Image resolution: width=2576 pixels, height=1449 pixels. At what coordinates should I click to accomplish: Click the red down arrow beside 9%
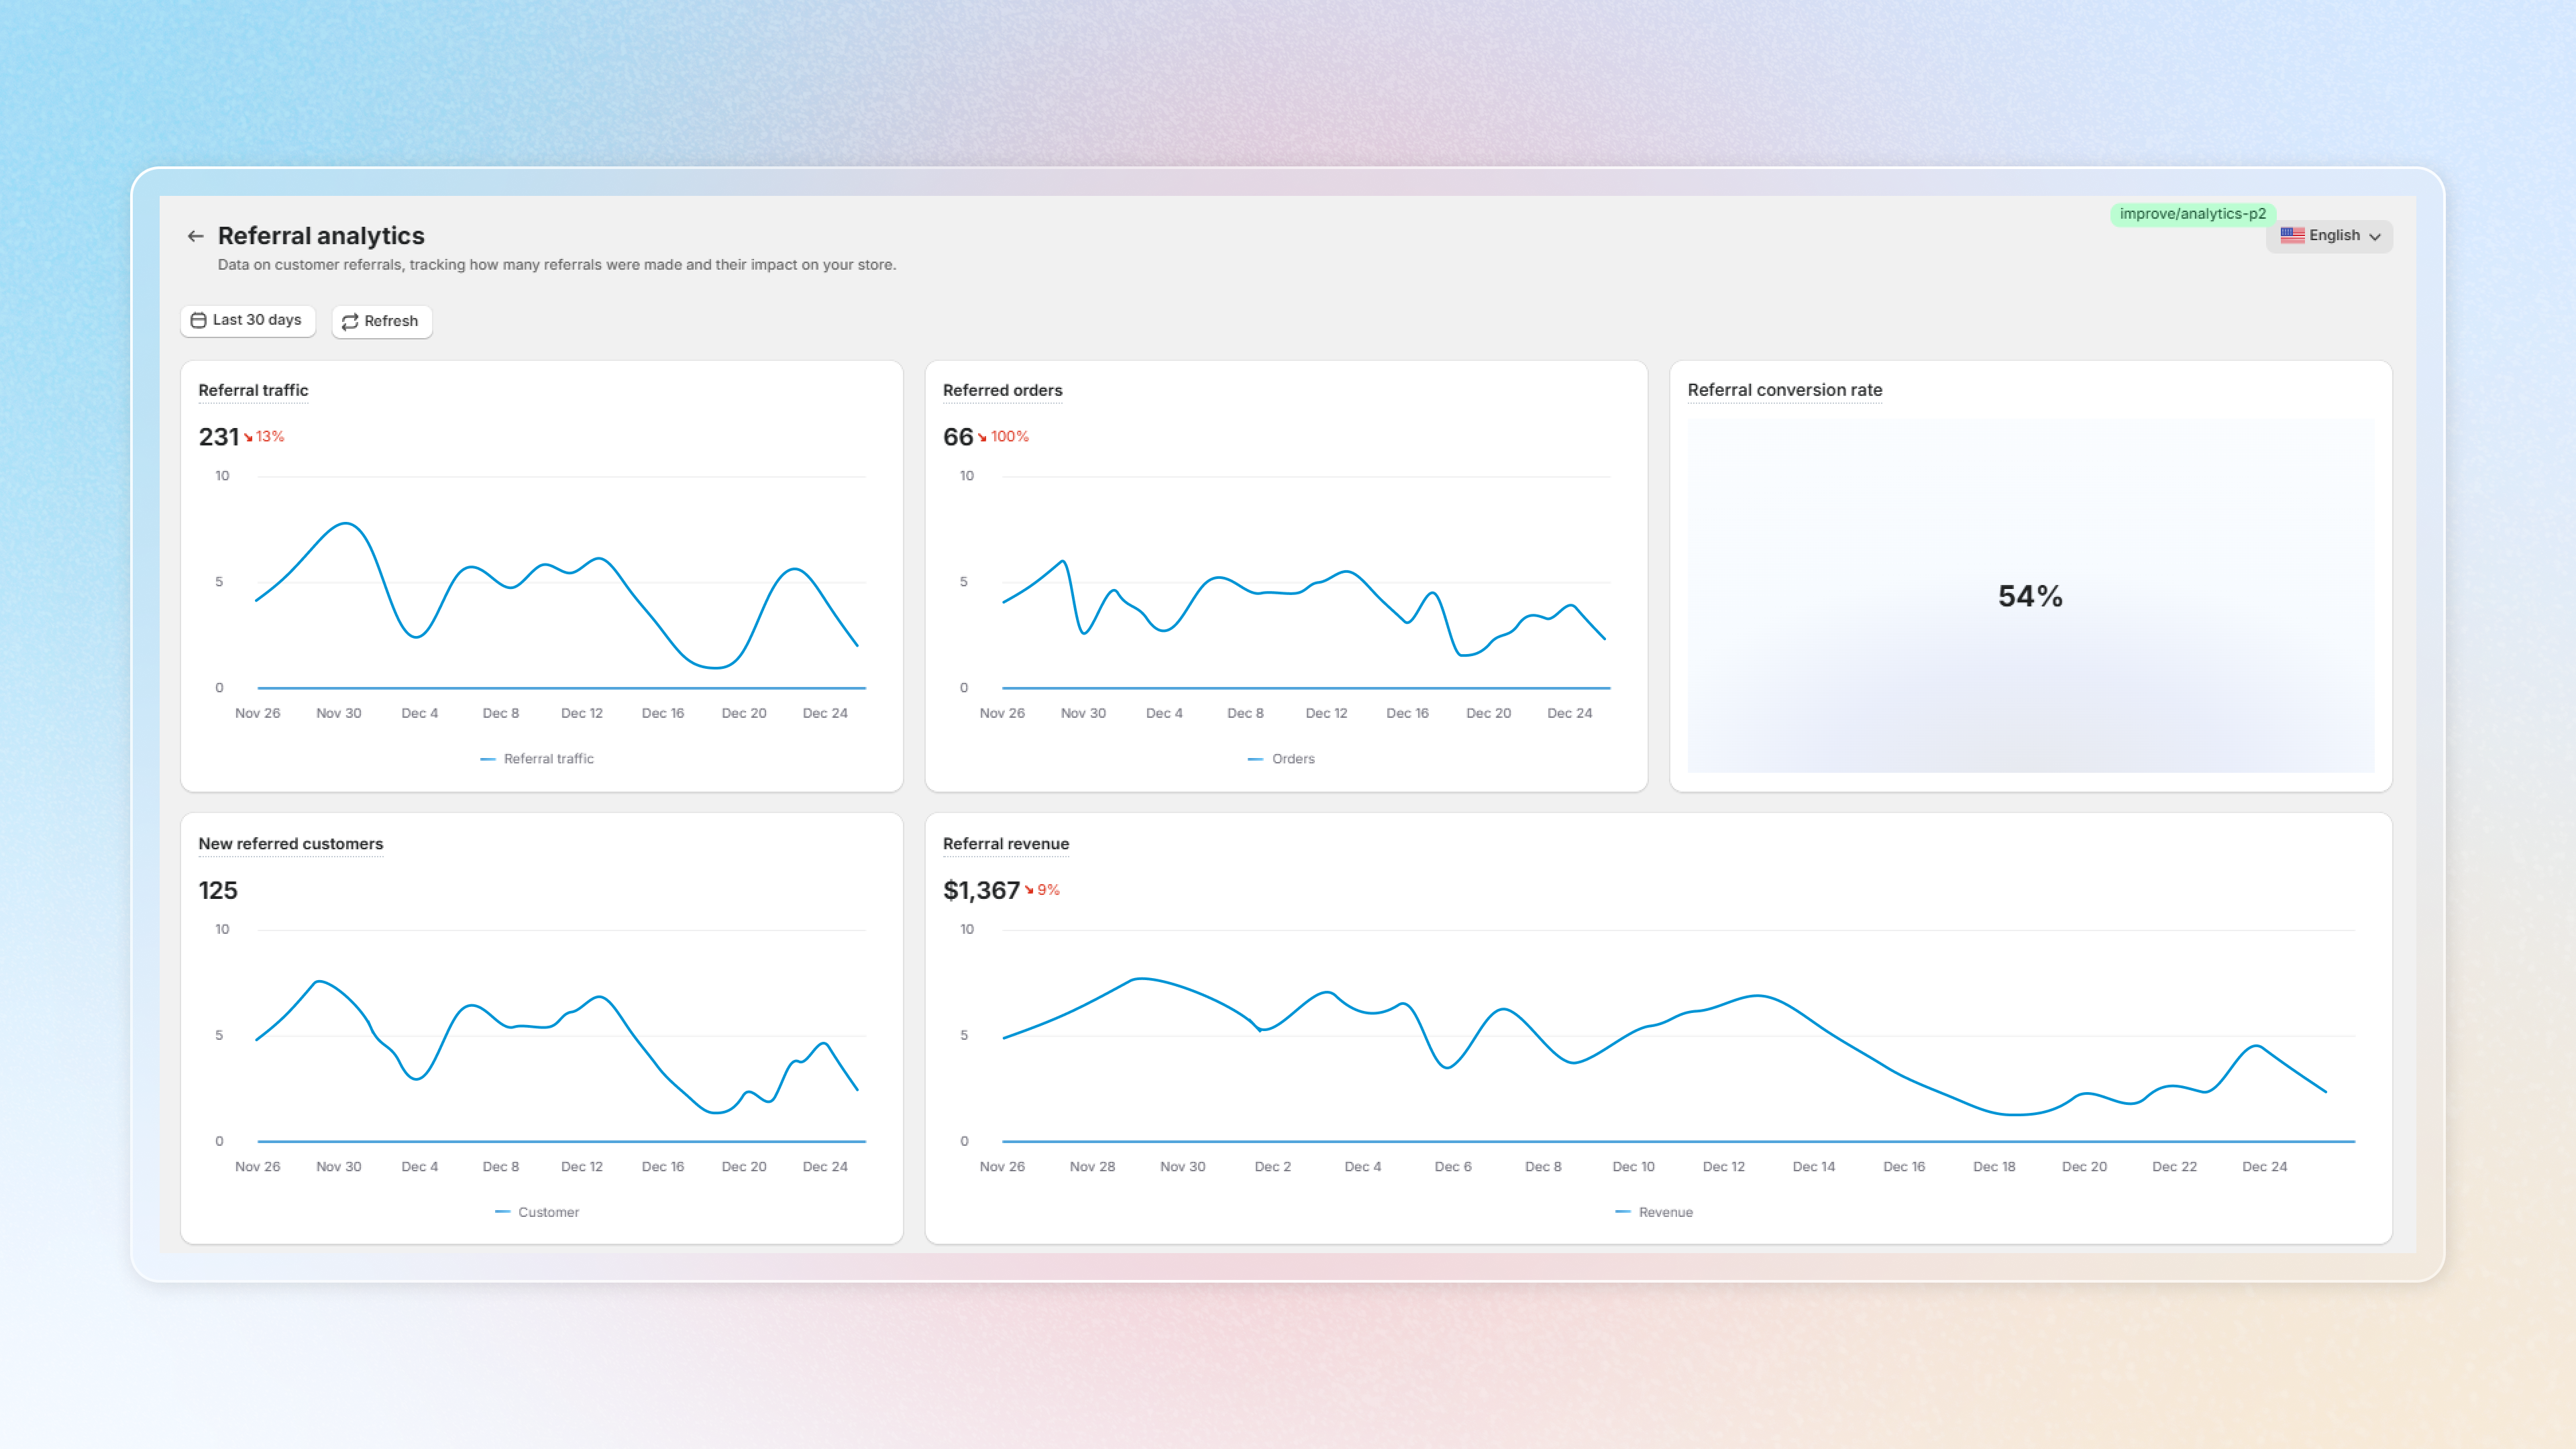[x=1029, y=890]
